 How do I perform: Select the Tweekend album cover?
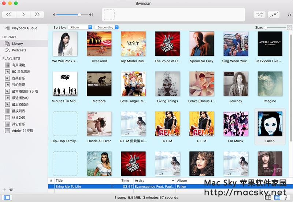click(99, 44)
